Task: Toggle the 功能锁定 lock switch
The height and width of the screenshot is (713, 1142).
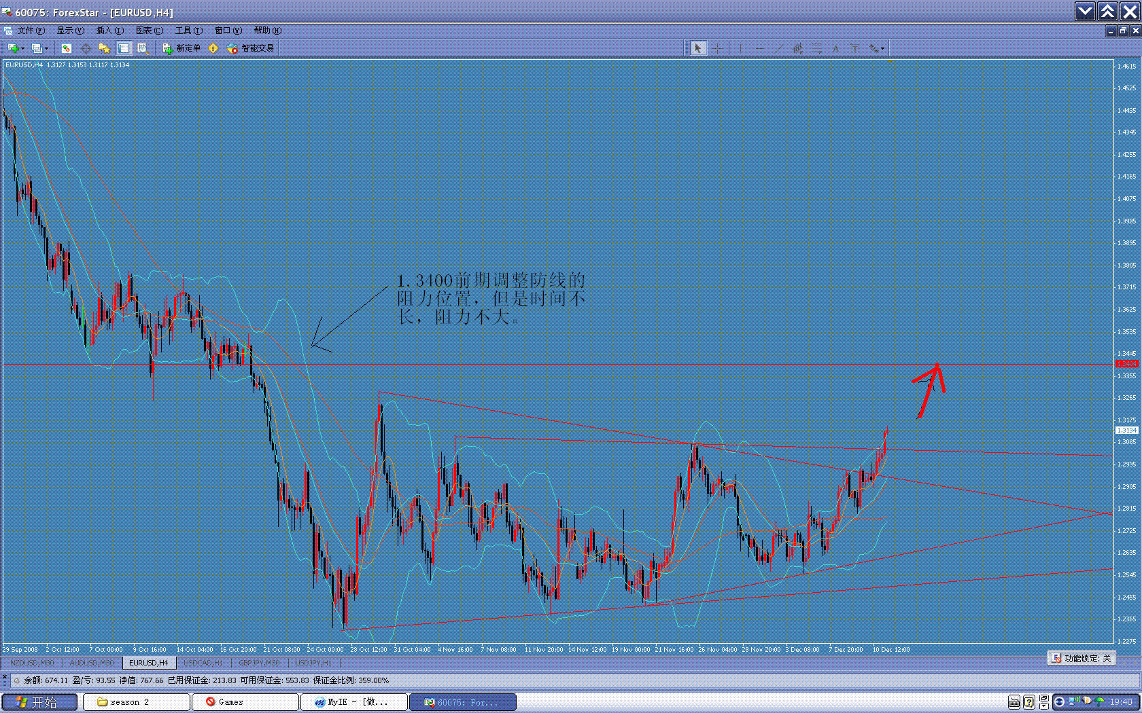Action: tap(1082, 658)
